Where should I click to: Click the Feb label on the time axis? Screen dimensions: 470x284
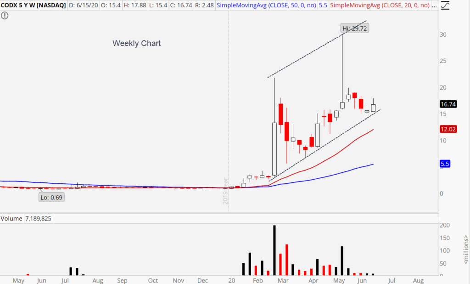click(x=258, y=280)
